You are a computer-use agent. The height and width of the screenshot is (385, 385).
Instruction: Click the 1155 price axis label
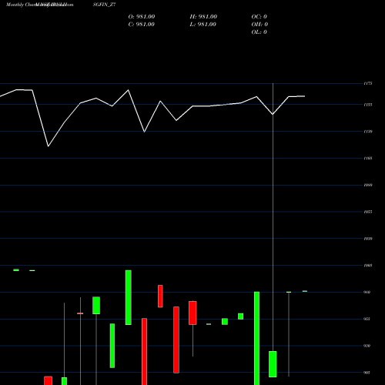pos(368,105)
